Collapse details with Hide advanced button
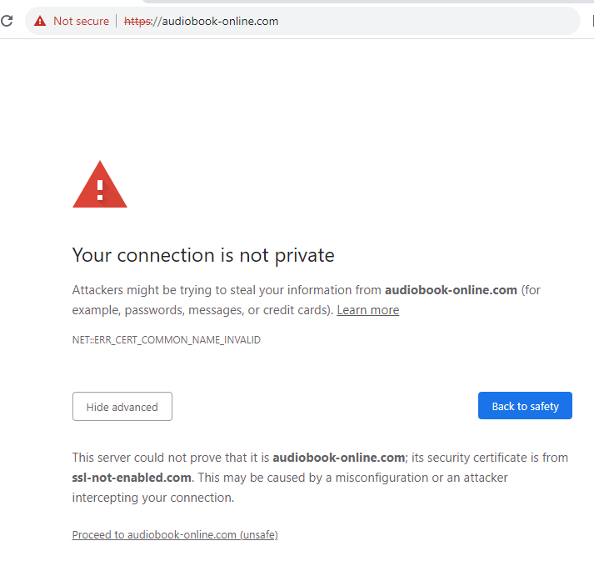The image size is (594, 561). tap(122, 407)
